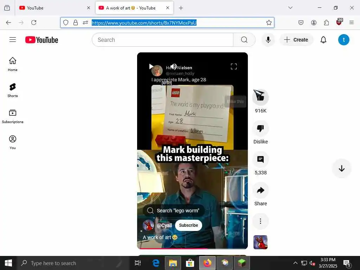Screen dimensions: 360x270
Task: Open Subscriptions in the sidebar
Action: (13, 116)
